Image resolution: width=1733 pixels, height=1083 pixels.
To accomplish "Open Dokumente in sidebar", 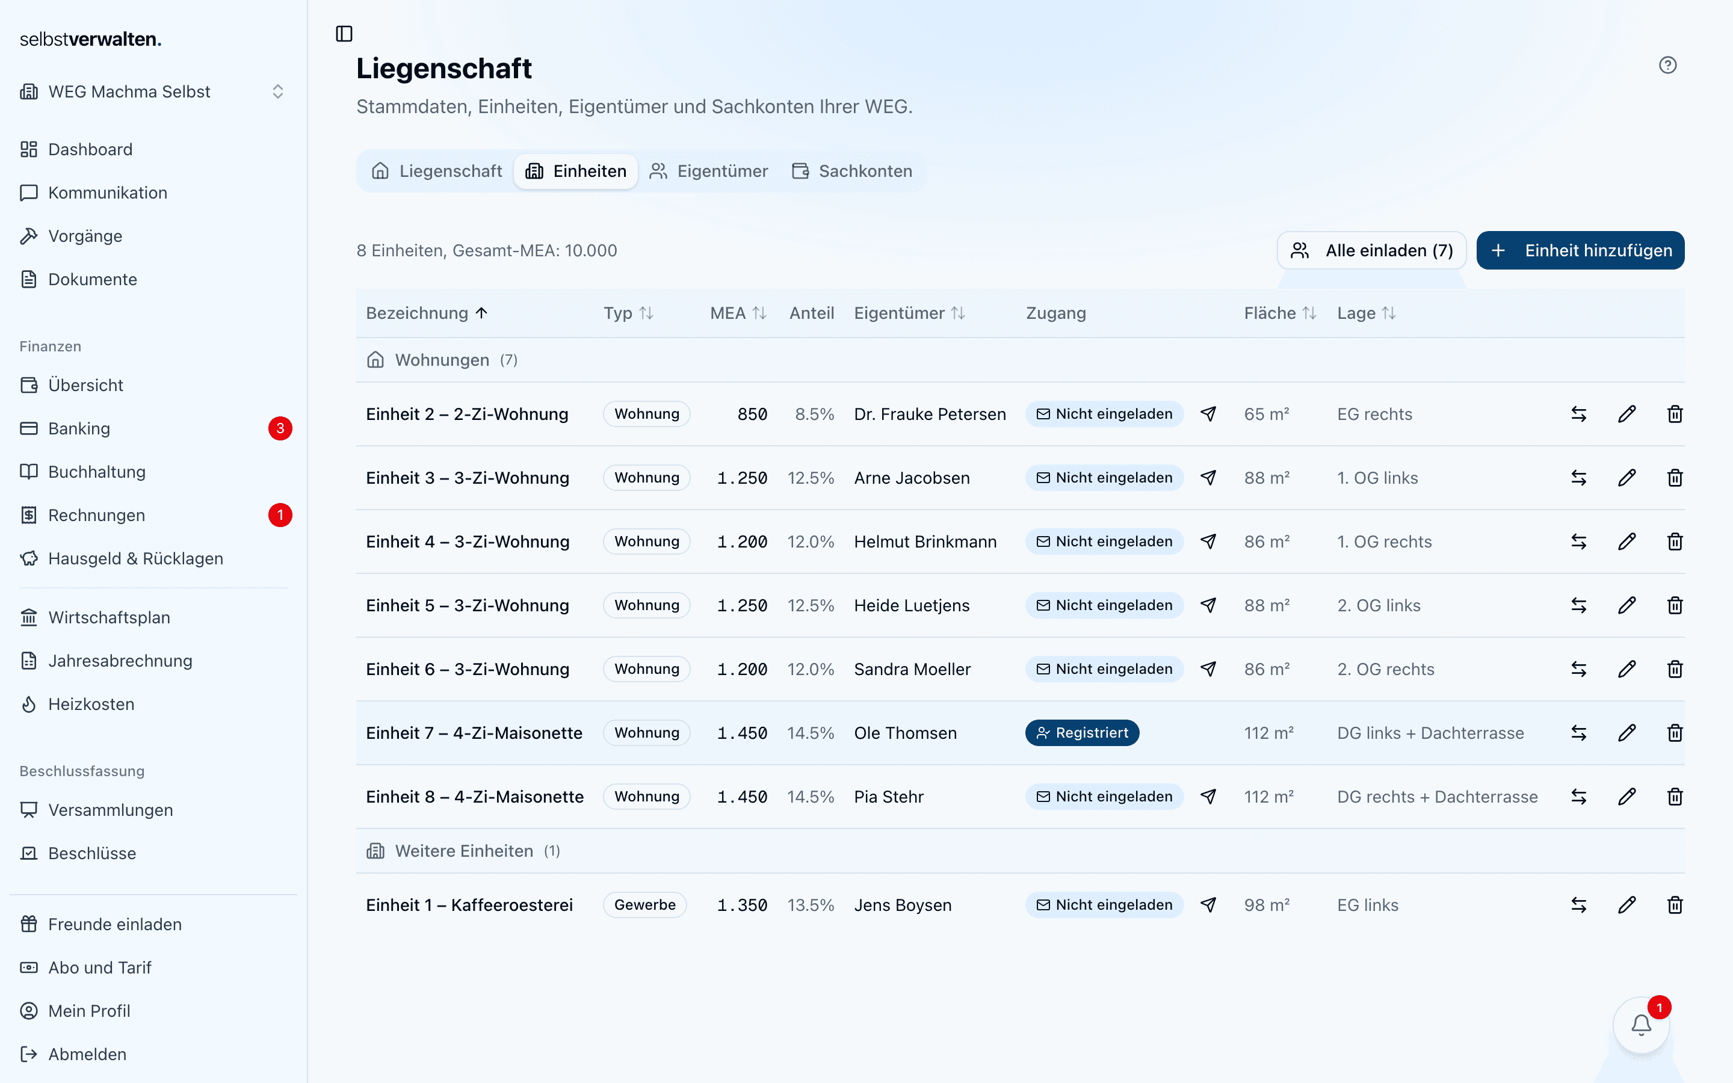I will pos(153,279).
